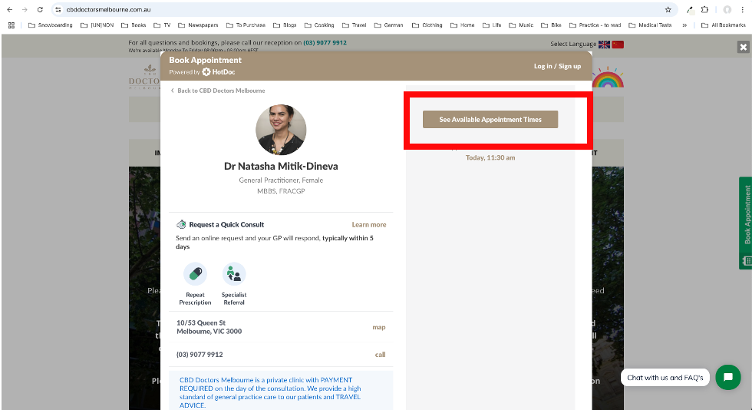Image resolution: width=752 pixels, height=410 pixels.
Task: Open the Cooking bookmark folder
Action: [319, 25]
